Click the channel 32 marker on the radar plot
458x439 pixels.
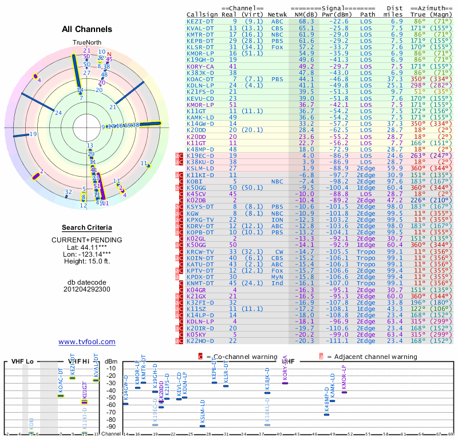click(66, 197)
